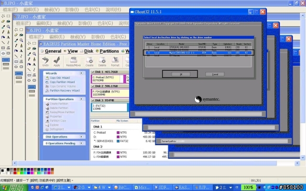The height and width of the screenshot is (191, 306).
Task: Click Create partition icon in the EASEUS toolbar
Action: pyautogui.click(x=89, y=62)
